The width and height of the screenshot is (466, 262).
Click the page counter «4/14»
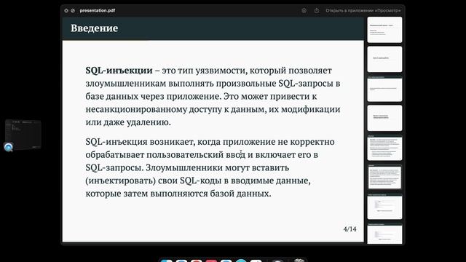coord(349,229)
